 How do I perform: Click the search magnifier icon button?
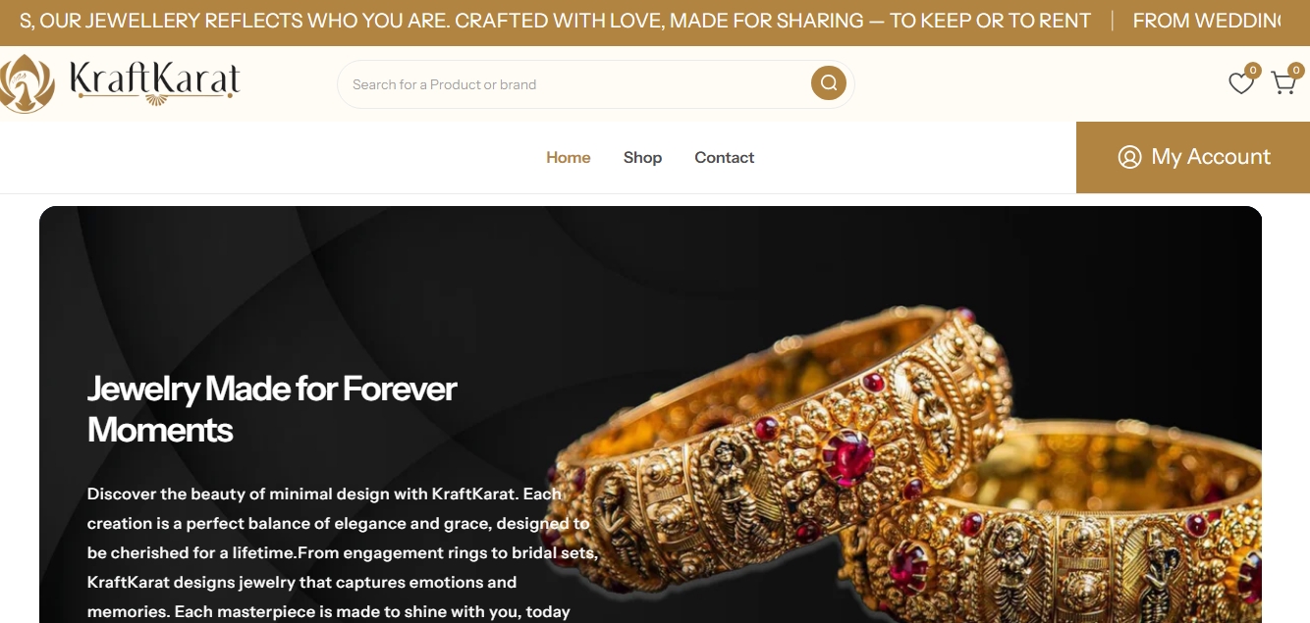point(829,83)
